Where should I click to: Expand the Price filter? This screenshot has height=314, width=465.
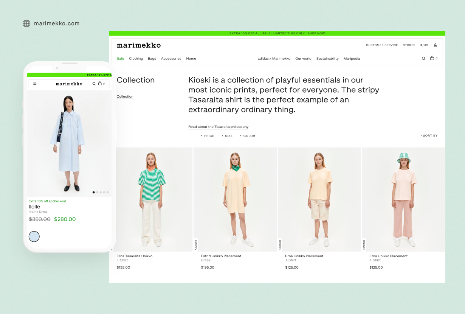[x=208, y=136]
